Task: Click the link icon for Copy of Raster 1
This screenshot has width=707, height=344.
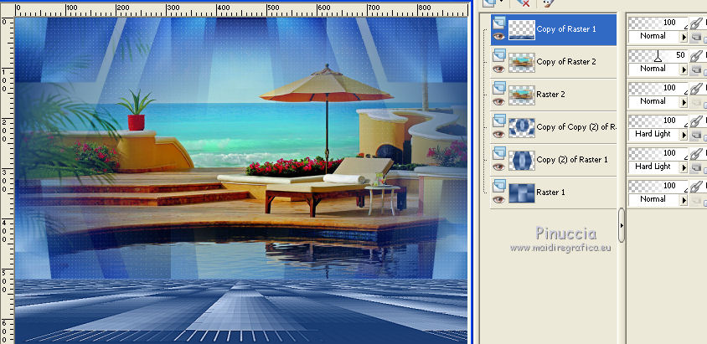Action: [697, 23]
